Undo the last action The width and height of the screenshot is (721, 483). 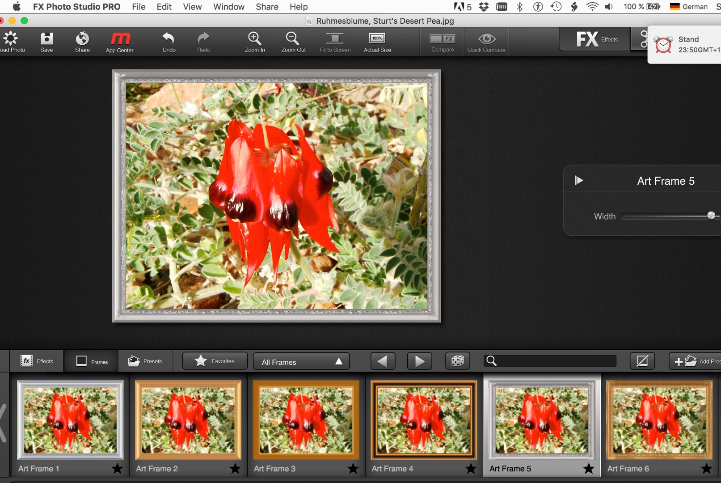click(169, 42)
